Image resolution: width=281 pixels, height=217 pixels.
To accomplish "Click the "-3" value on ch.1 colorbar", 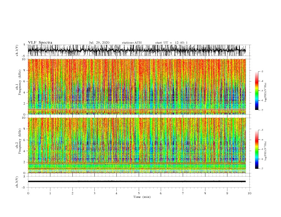I will 261,71.
